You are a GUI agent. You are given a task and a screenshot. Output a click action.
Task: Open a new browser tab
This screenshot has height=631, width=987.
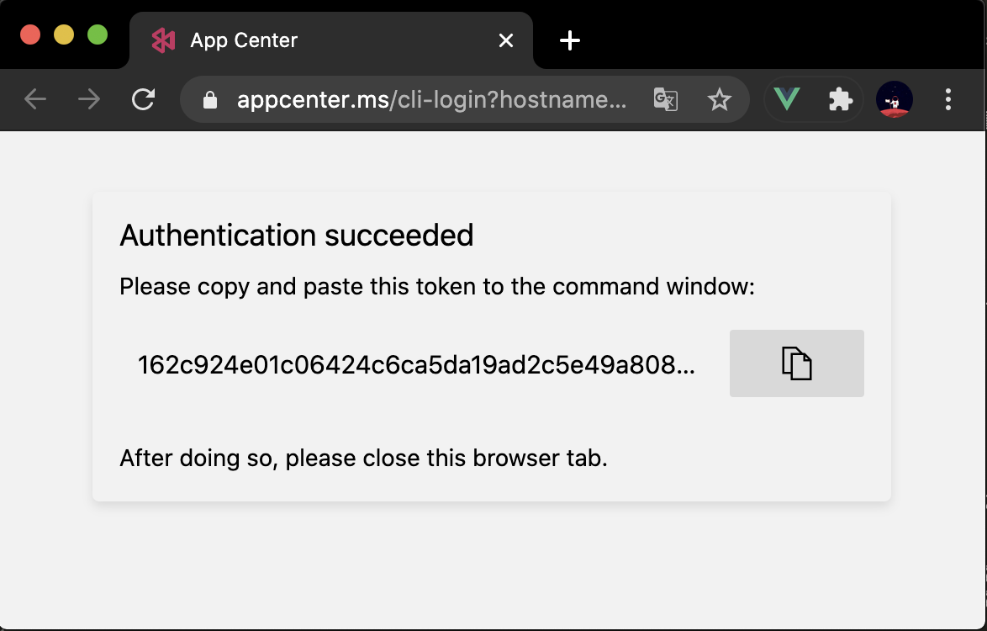tap(570, 40)
